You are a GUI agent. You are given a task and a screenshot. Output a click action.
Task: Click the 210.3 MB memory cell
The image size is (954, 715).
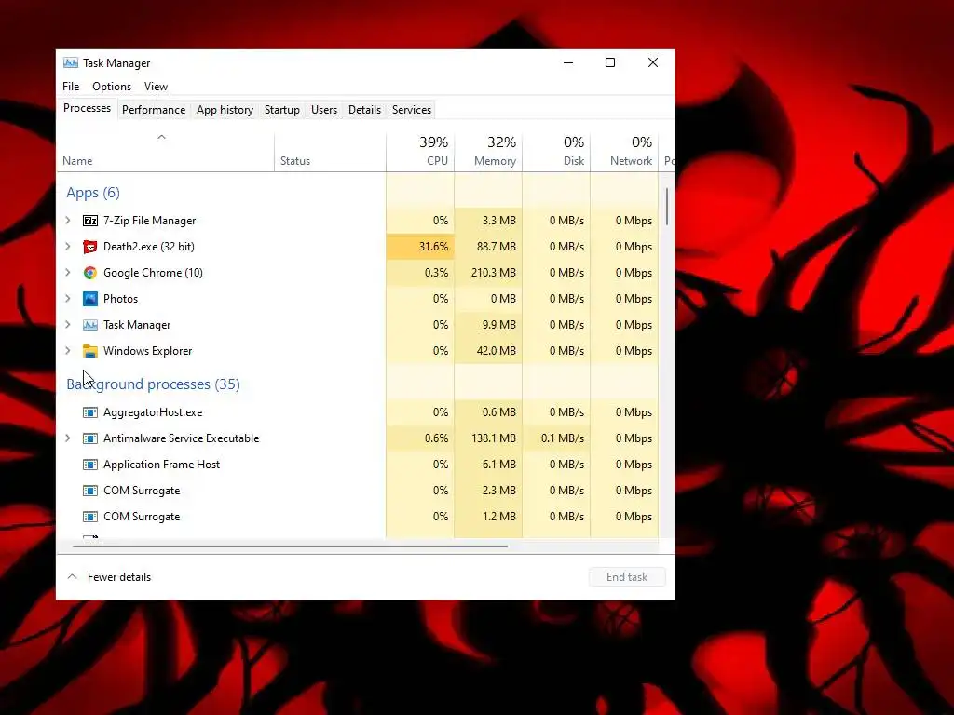coord(488,273)
